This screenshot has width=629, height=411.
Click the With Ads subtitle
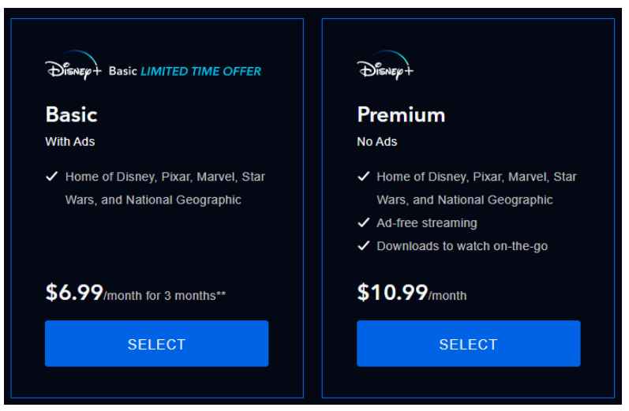pos(70,141)
